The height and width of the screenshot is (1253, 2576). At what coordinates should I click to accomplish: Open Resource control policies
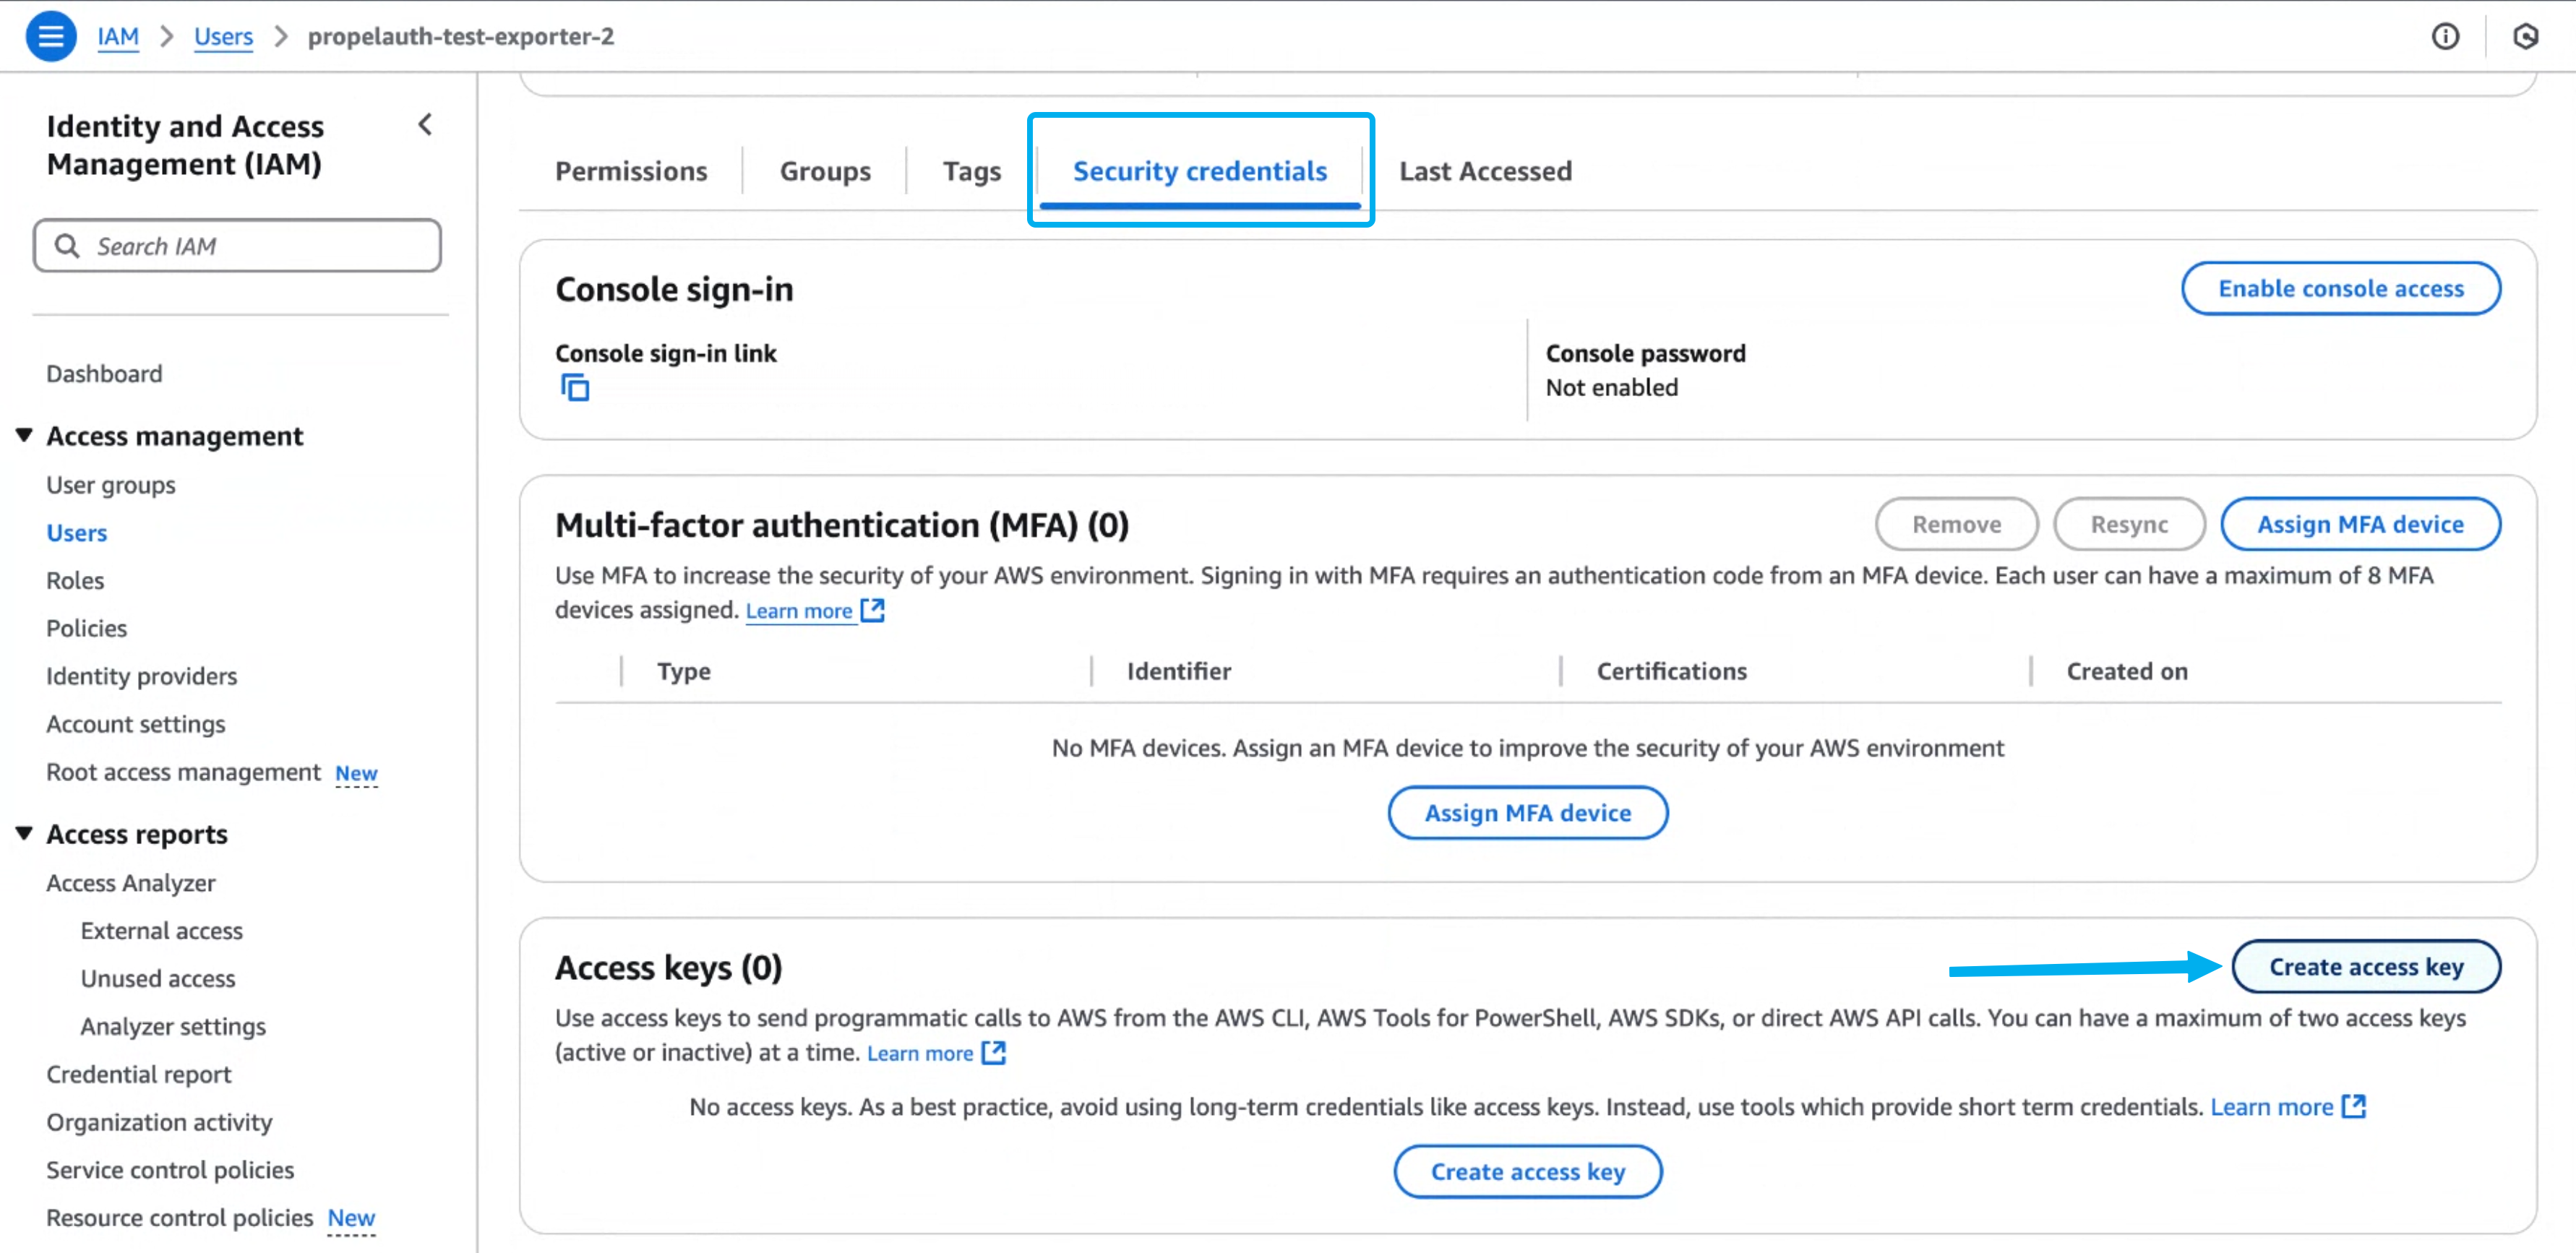click(180, 1218)
